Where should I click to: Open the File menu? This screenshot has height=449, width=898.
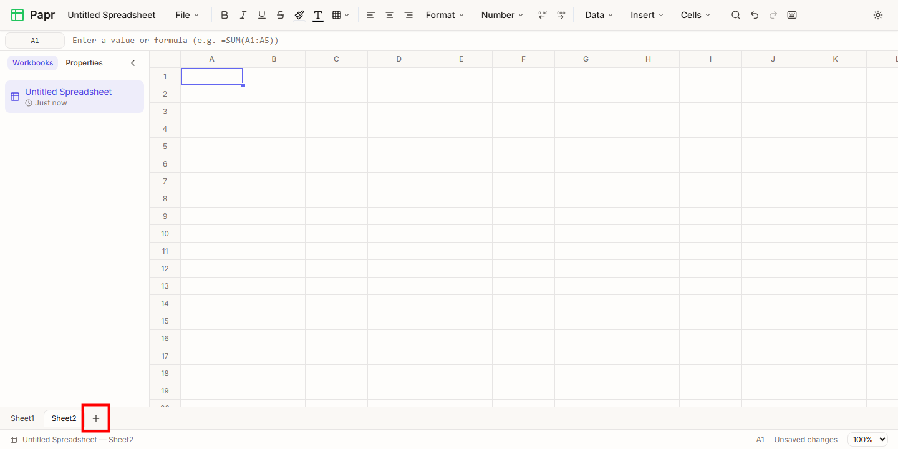(x=188, y=15)
